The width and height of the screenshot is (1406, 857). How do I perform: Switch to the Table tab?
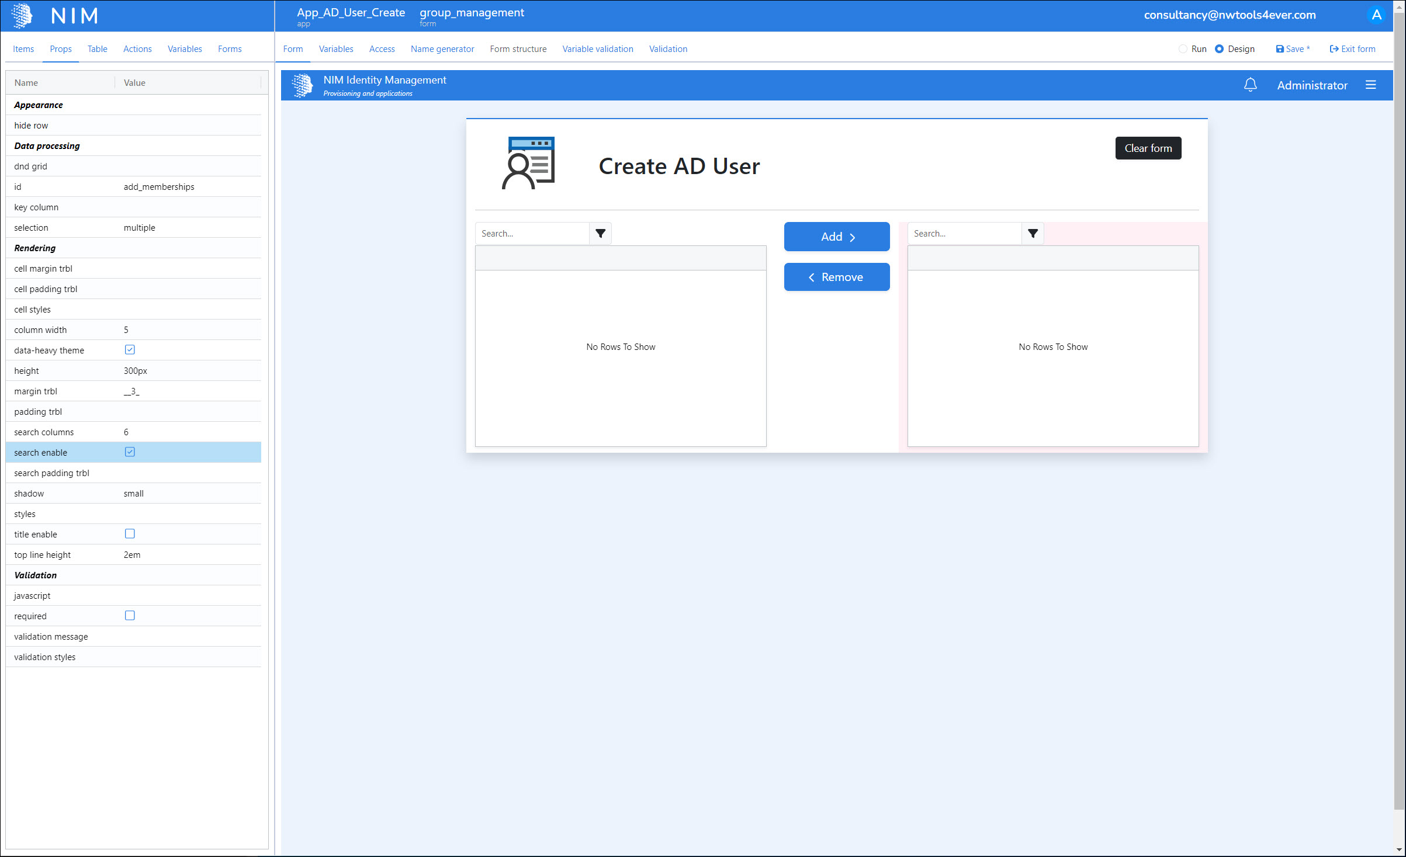(97, 49)
